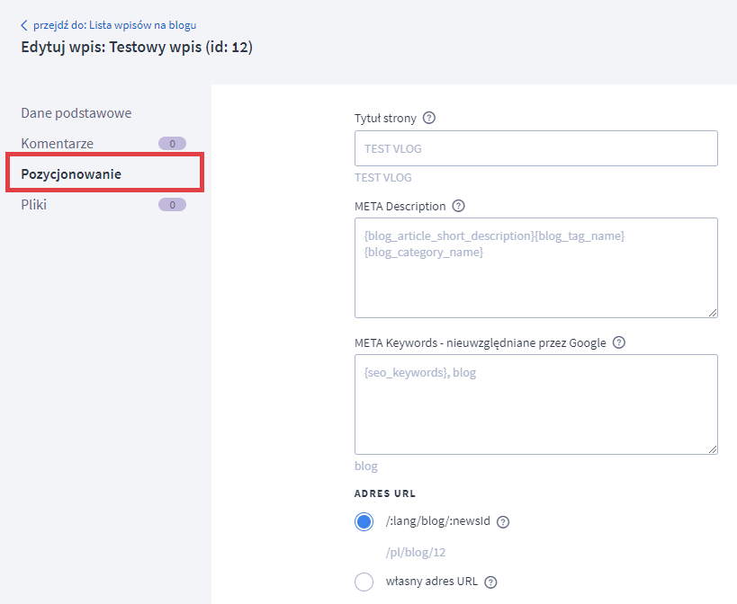Viewport: 737px width, 604px height.
Task: Click the TEST VLOG hint under title
Action: tap(383, 177)
